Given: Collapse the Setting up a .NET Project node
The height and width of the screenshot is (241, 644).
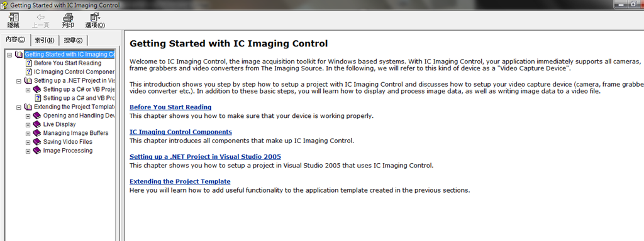Looking at the screenshot, I should tap(18, 81).
